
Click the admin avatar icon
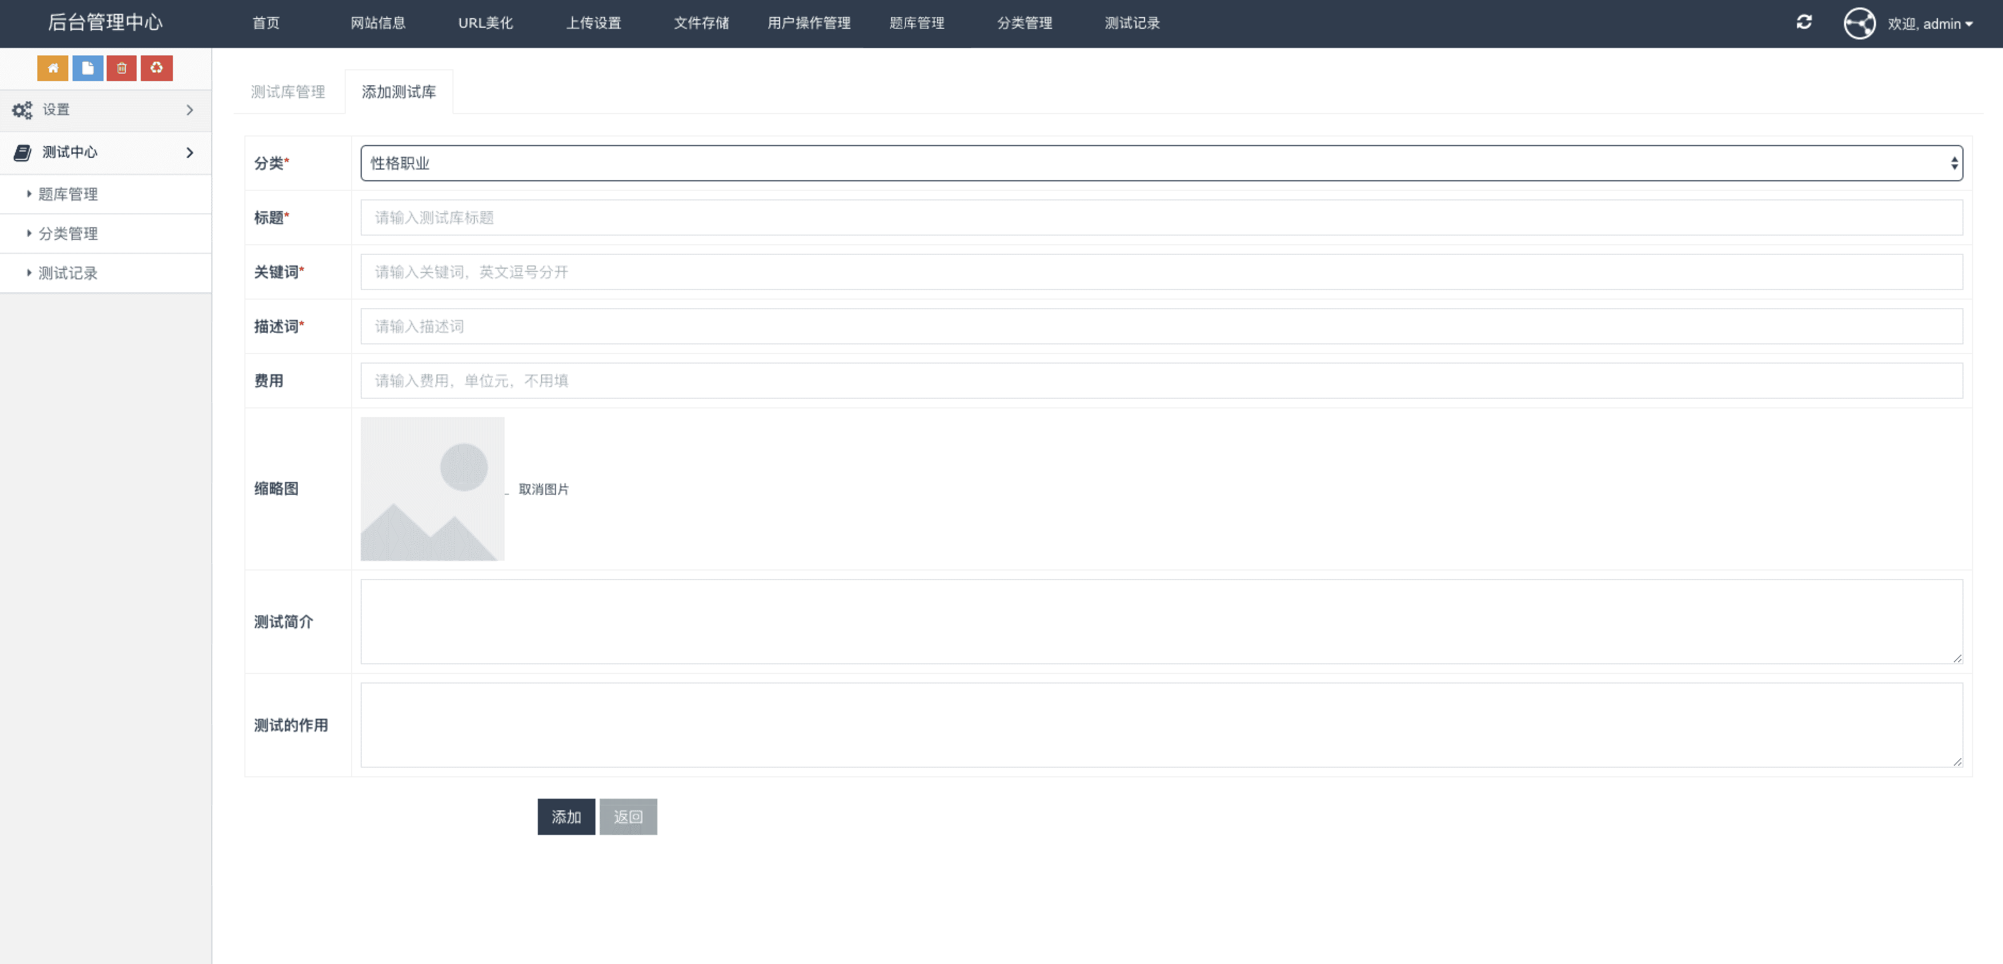pos(1859,23)
